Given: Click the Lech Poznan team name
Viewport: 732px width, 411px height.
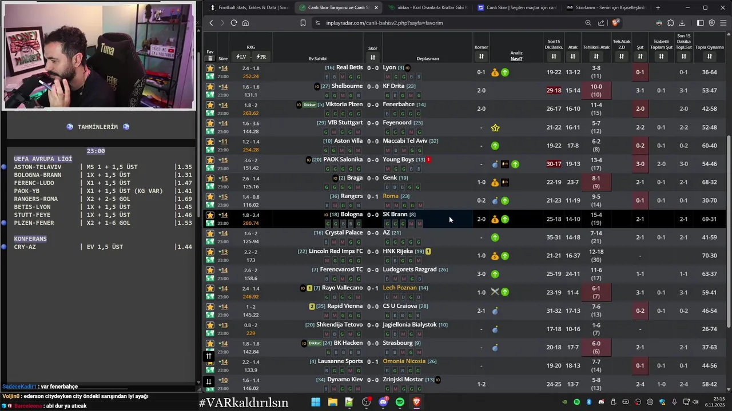Looking at the screenshot, I should [x=400, y=288].
